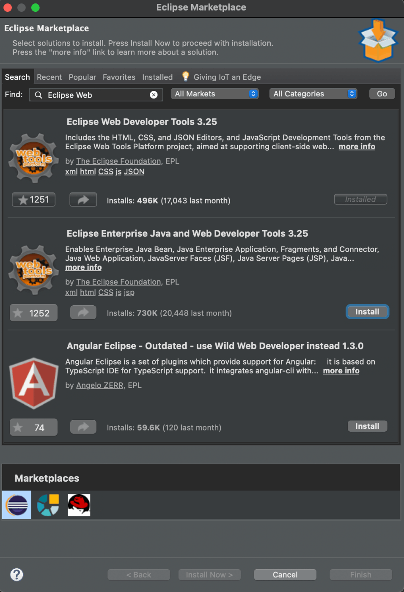The image size is (404, 592).
Task: Click the Eclipse Enterprise Java and Web title
Action: [187, 233]
